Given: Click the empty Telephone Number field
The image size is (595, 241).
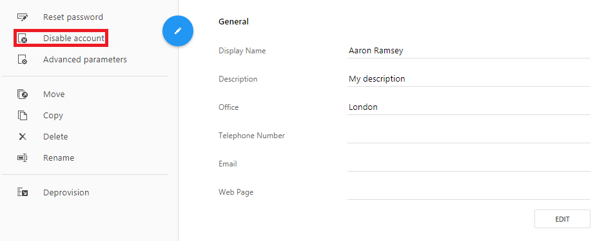Looking at the screenshot, I should pyautogui.click(x=469, y=136).
